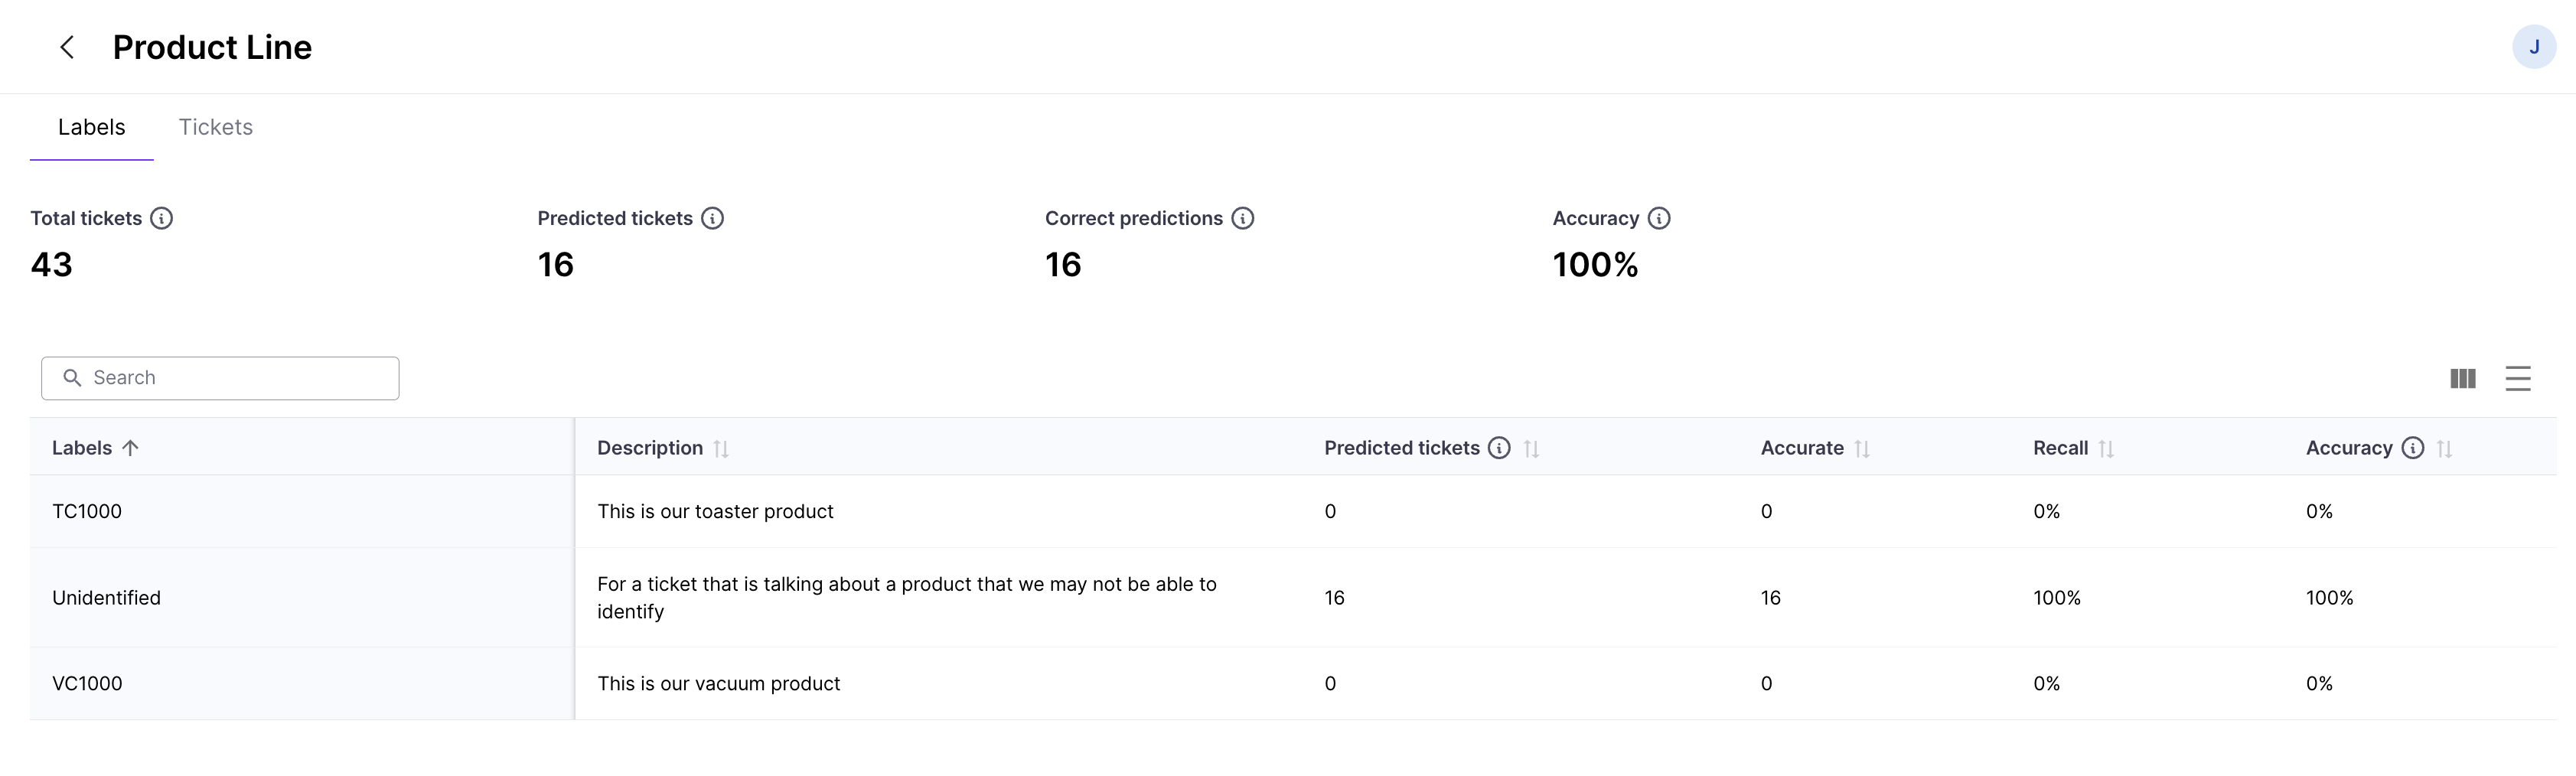The height and width of the screenshot is (776, 2576).
Task: Click the total tickets value 43
Action: pos(52,265)
